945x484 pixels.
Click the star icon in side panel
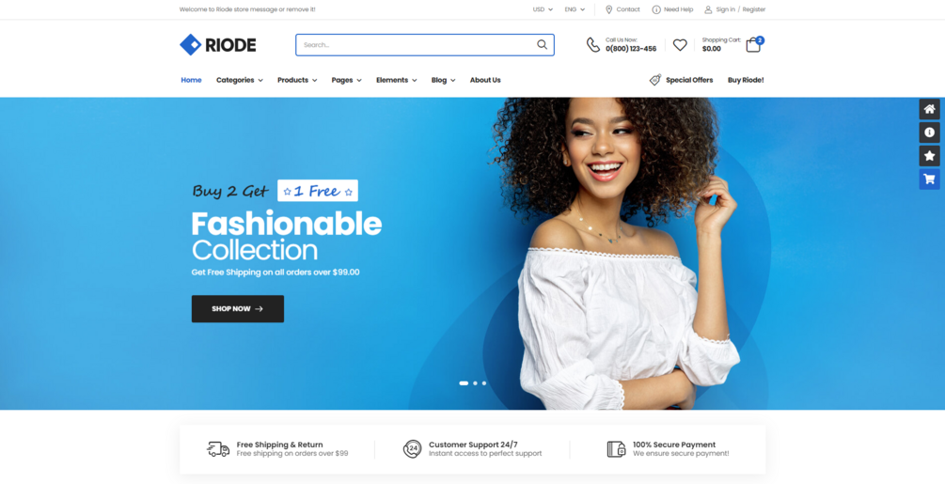(x=929, y=156)
